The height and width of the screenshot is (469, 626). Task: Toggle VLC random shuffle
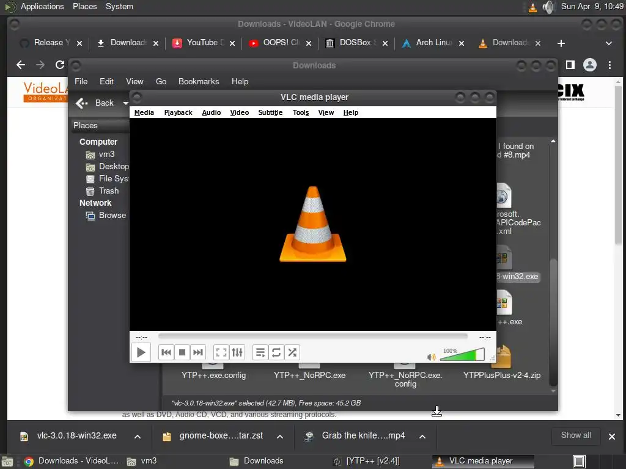pos(292,352)
